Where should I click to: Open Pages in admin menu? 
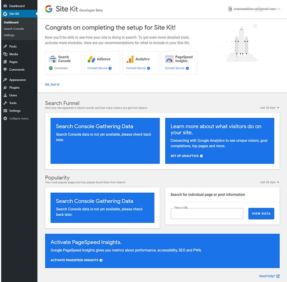[13, 62]
